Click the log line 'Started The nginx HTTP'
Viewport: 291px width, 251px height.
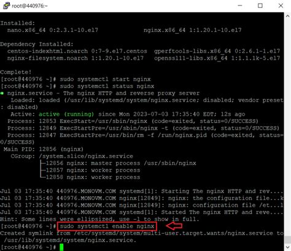(x=142, y=212)
